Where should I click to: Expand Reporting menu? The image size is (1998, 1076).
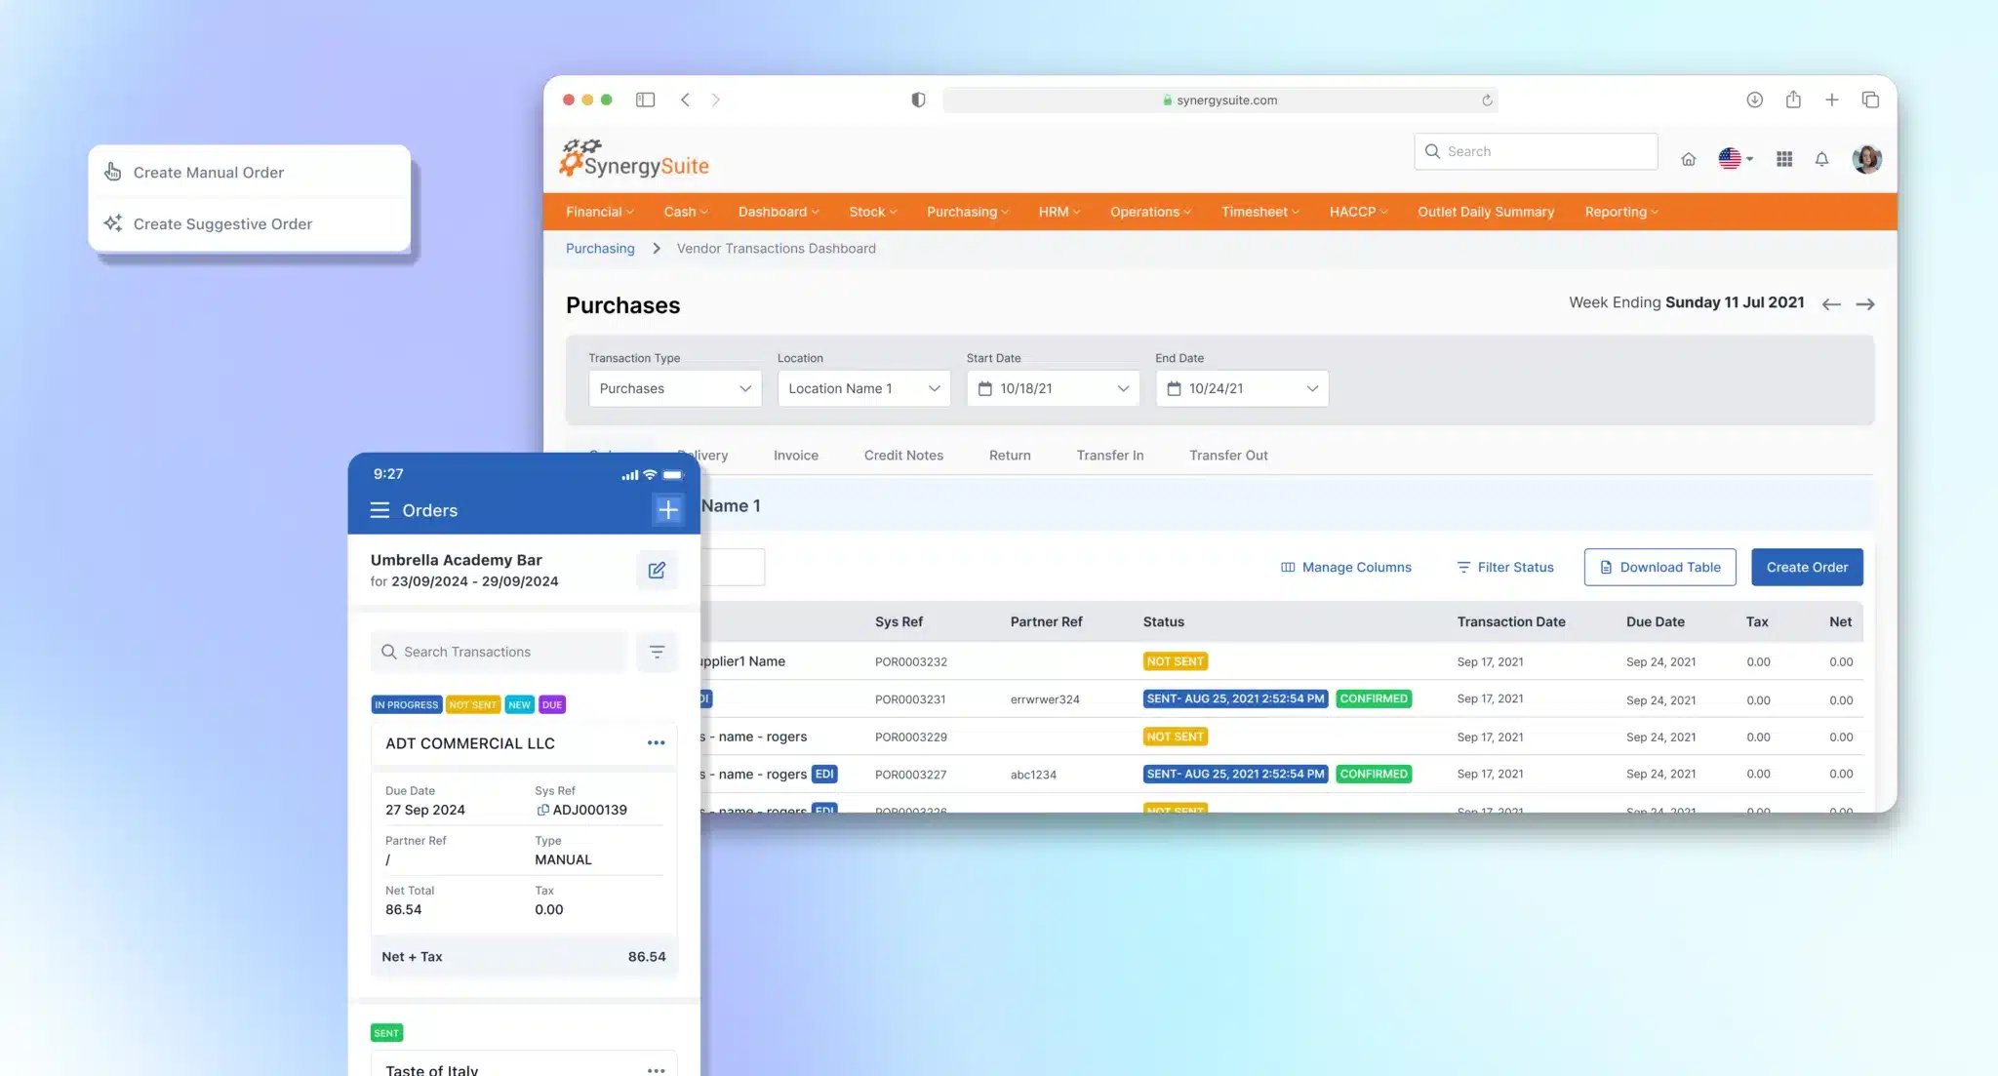pos(1620,212)
